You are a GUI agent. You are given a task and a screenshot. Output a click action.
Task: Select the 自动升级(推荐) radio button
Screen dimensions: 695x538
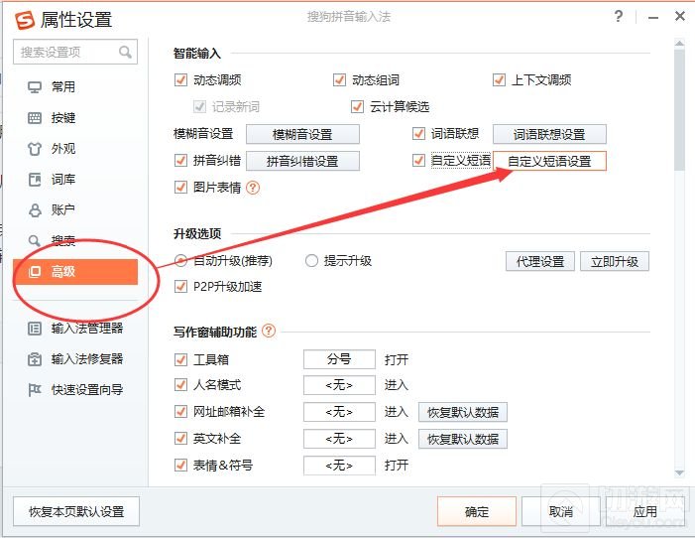click(180, 261)
